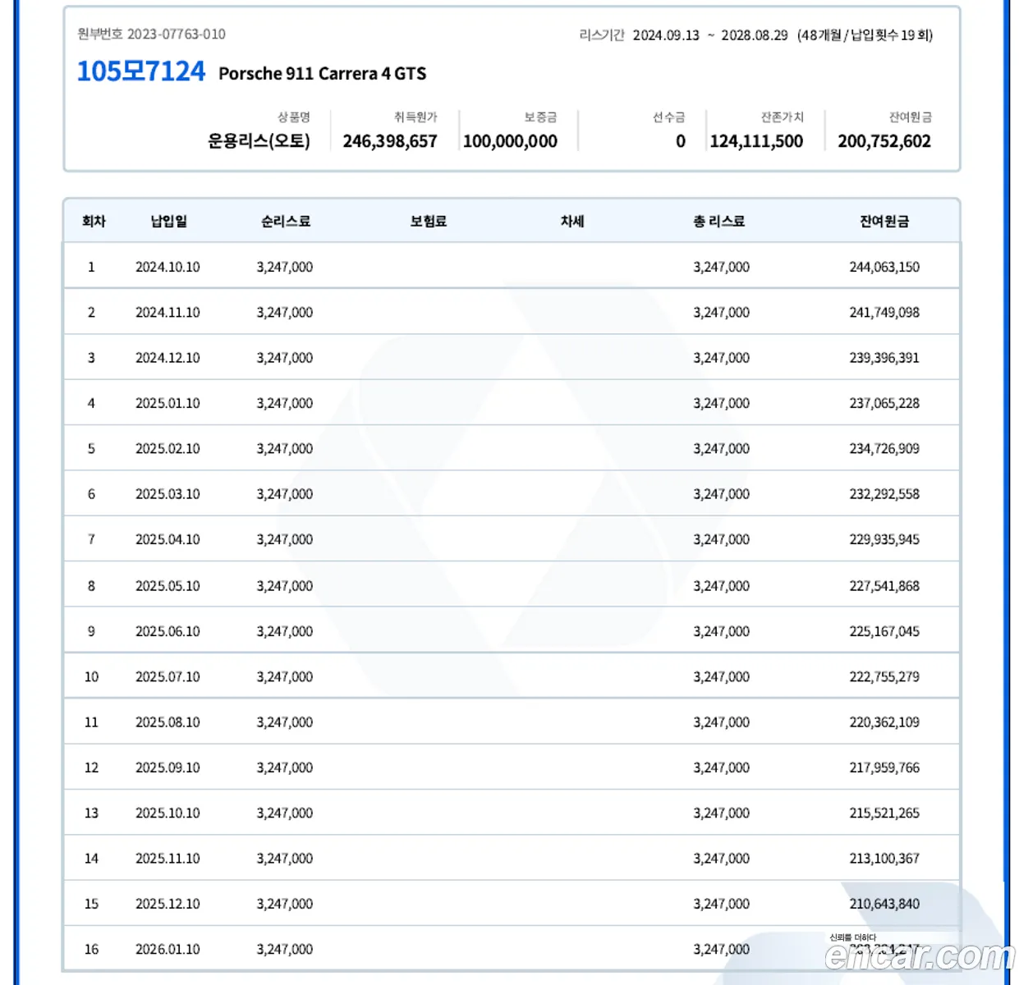This screenshot has height=985, width=1019.
Task: Click the acquisition cost 246,398,657
Action: (x=390, y=141)
